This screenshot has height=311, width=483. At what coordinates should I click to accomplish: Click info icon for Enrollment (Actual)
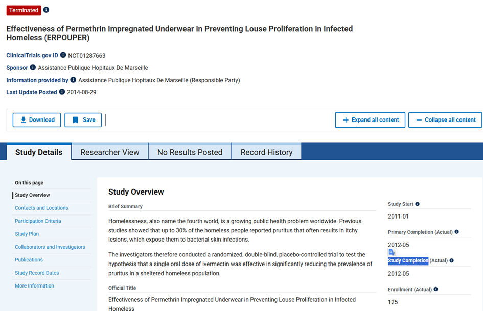pos(435,289)
